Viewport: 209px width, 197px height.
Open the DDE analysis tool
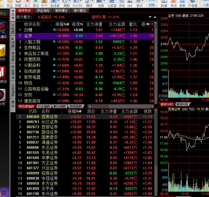click(130, 4)
